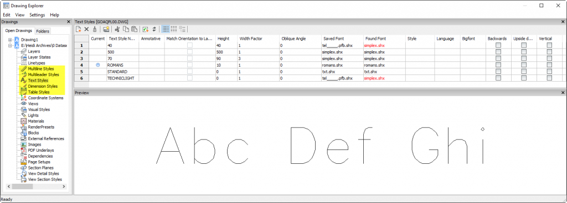Toggle Upside down checkbox for TECHNICLIGHT

coord(524,78)
